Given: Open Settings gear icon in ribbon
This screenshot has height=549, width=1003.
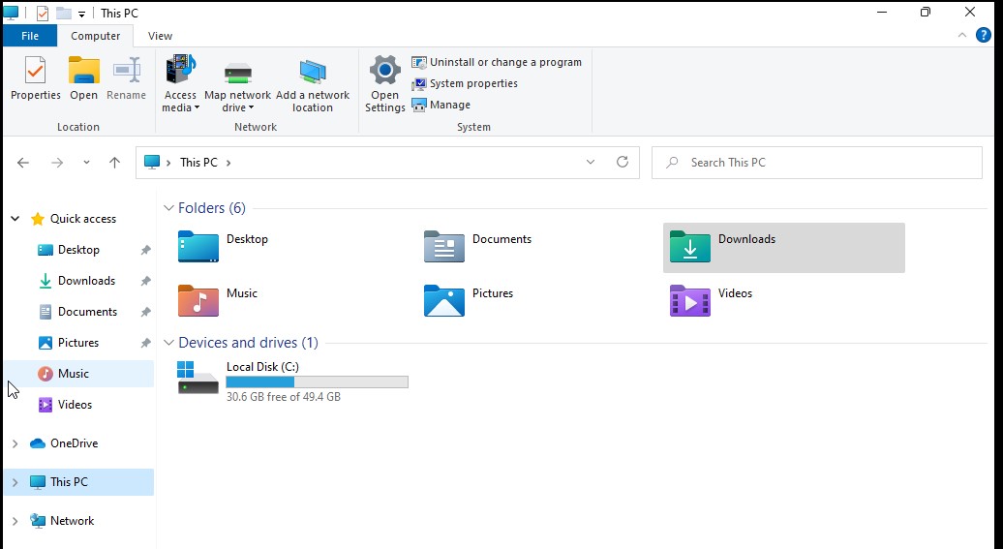Looking at the screenshot, I should pos(384,70).
